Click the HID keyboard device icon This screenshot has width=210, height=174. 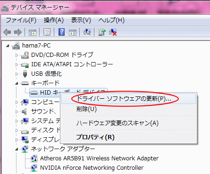pos(34,93)
